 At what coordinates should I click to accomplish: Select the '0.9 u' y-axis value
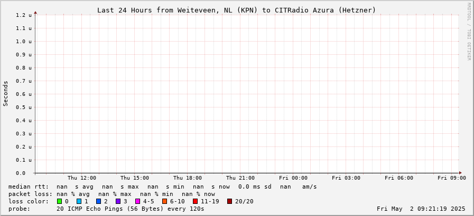click(24, 55)
